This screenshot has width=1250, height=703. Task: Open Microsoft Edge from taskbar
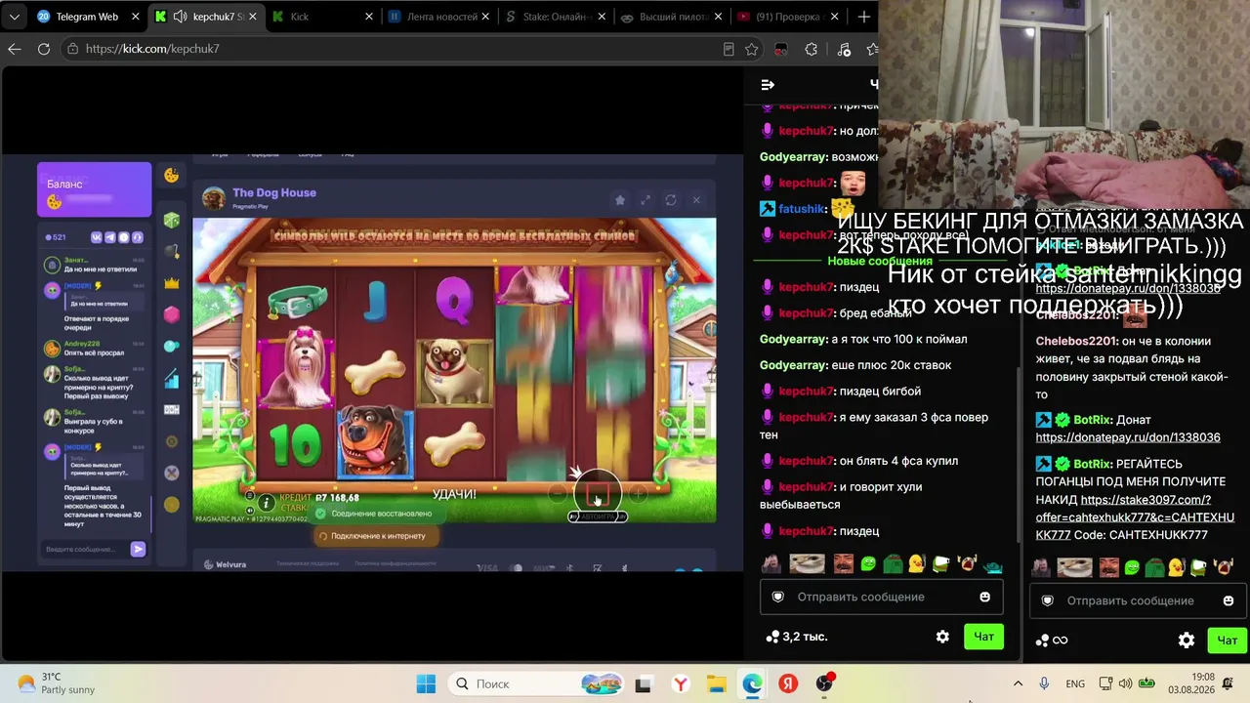752,683
